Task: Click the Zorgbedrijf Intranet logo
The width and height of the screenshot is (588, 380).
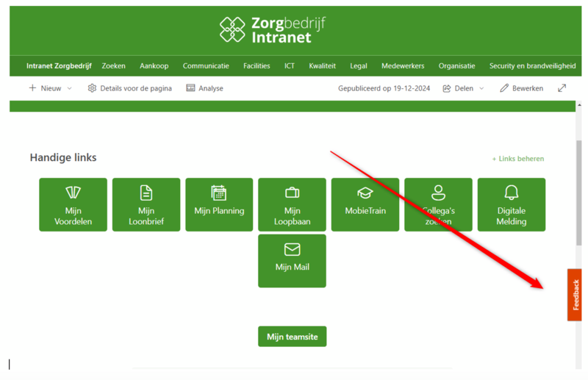Action: (x=273, y=29)
